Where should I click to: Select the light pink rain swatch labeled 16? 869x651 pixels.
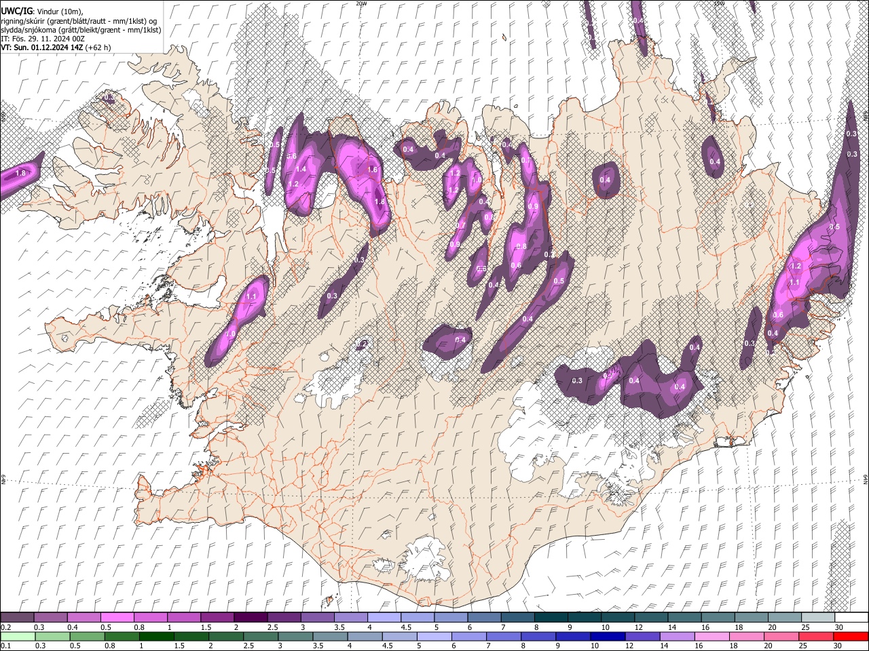(711, 636)
